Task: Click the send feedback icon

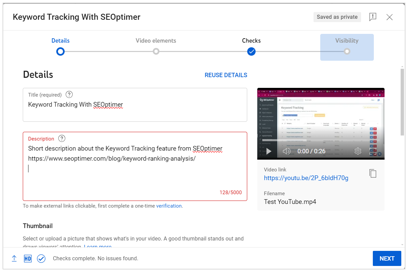Action: point(372,17)
